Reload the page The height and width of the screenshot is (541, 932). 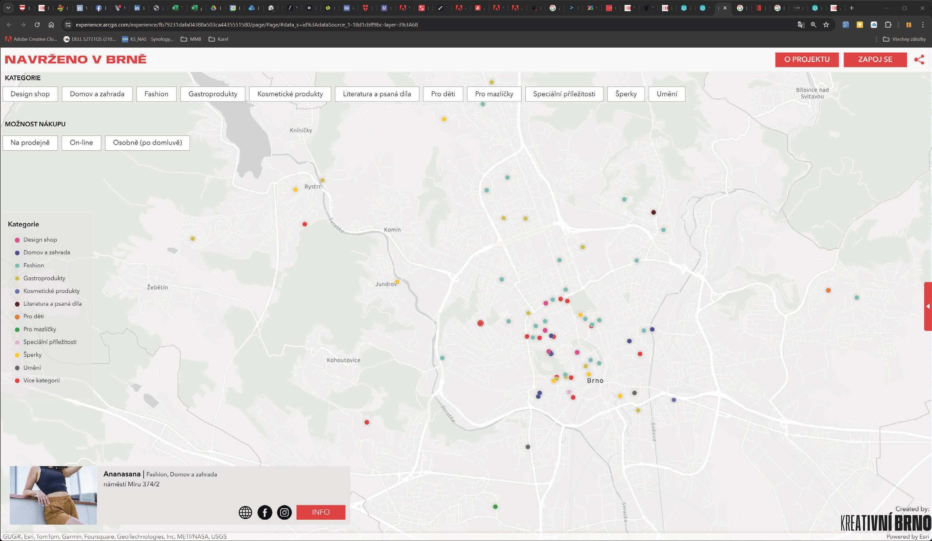coord(37,25)
